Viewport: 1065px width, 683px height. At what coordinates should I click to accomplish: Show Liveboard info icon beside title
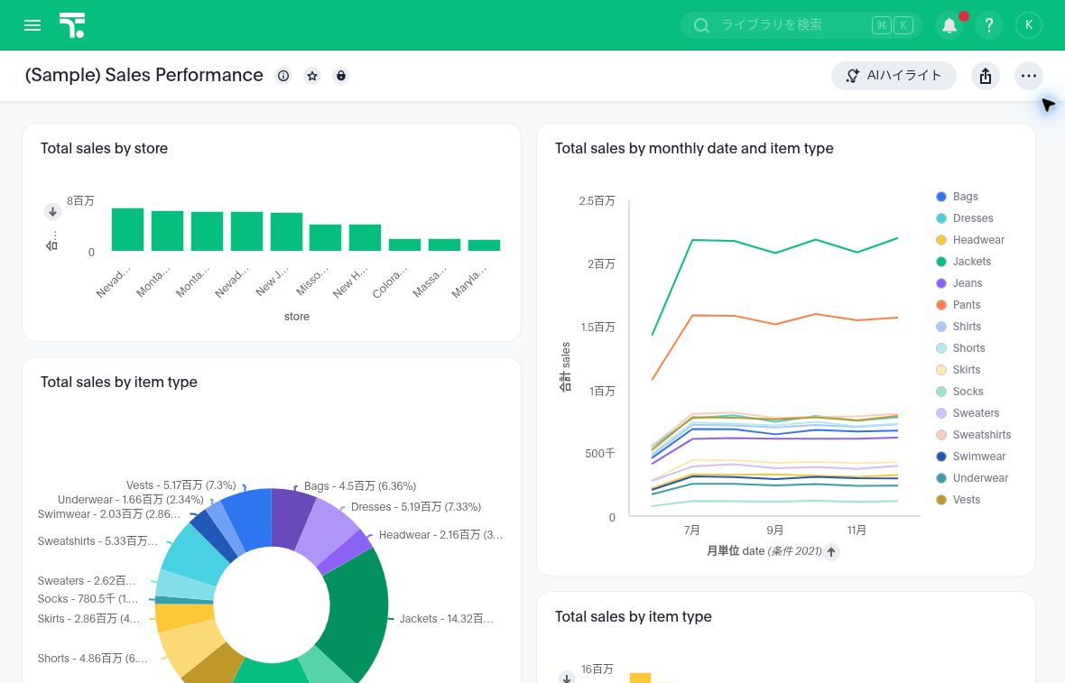(x=283, y=76)
